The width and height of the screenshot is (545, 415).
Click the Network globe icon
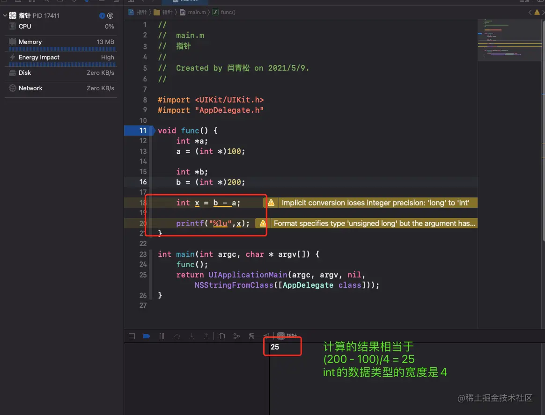(x=13, y=88)
